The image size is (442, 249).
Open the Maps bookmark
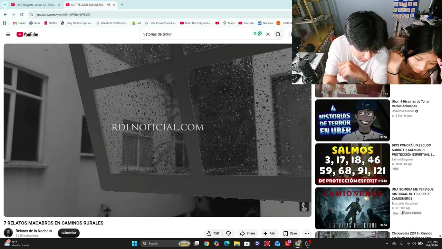(229, 23)
